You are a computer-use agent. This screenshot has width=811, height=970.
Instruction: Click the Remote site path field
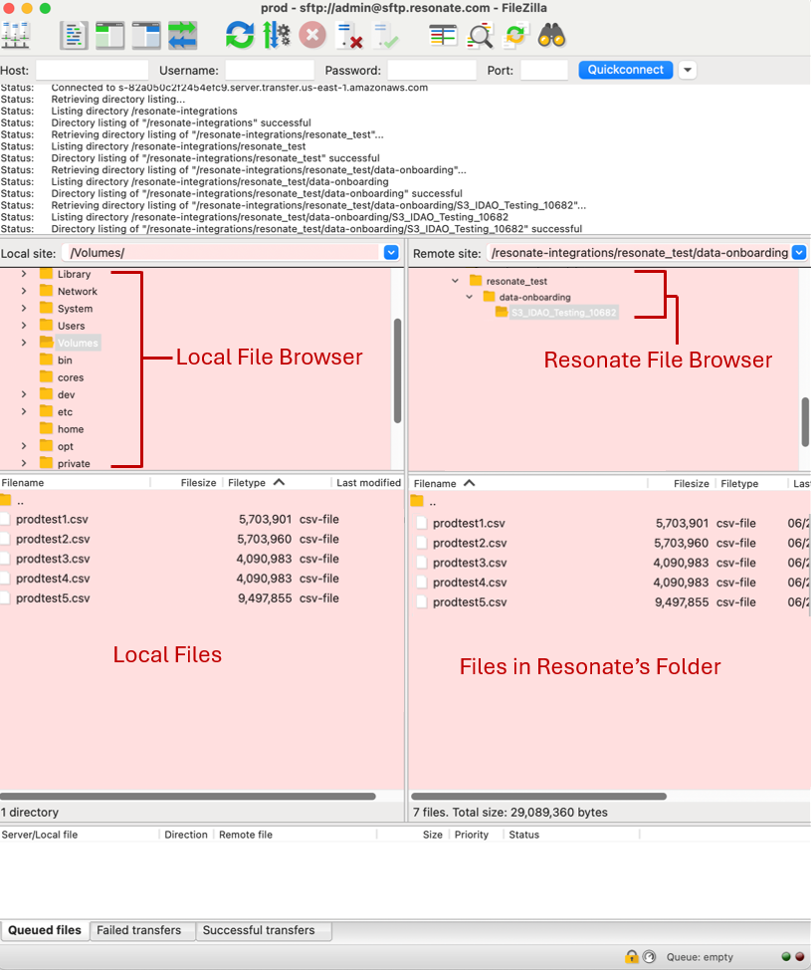(x=639, y=252)
